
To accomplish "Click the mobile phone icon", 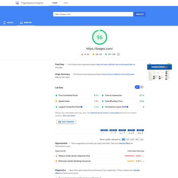I will click(4, 23).
